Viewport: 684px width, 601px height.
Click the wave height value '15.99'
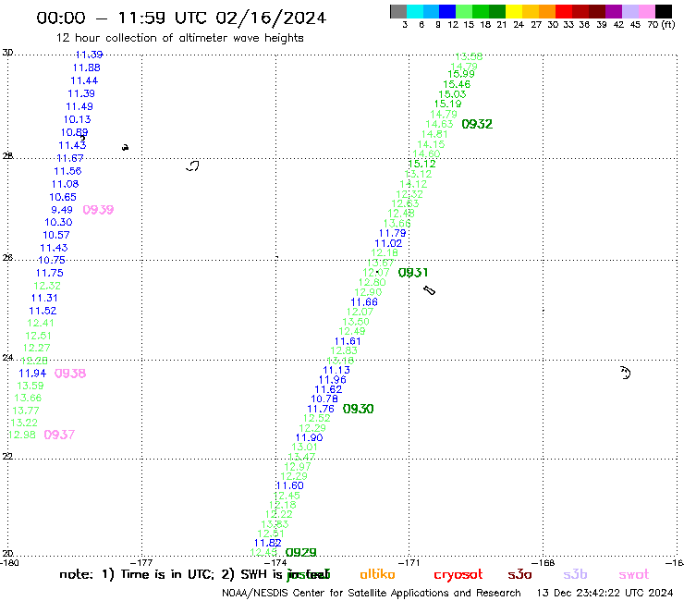(461, 74)
